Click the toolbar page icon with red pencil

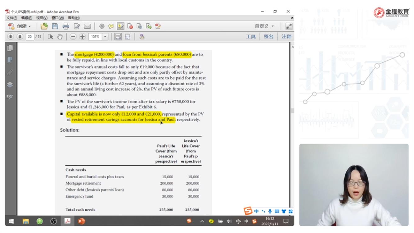tap(158, 26)
